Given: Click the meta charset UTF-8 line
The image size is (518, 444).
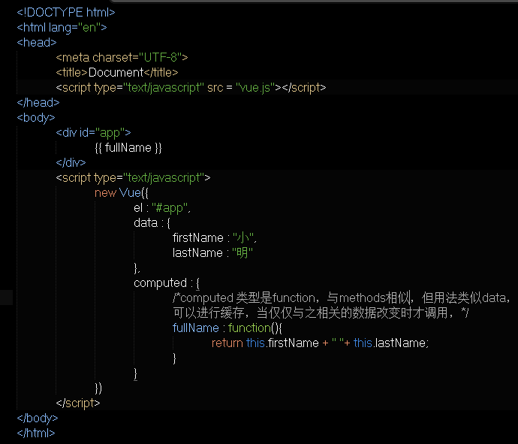Looking at the screenshot, I should [x=122, y=58].
